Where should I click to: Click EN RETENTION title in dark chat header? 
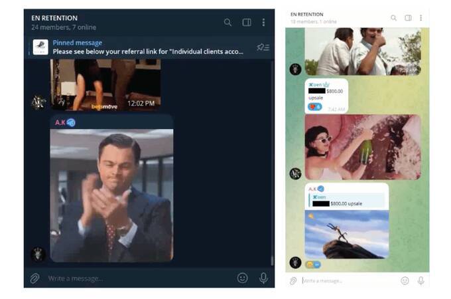click(54, 18)
